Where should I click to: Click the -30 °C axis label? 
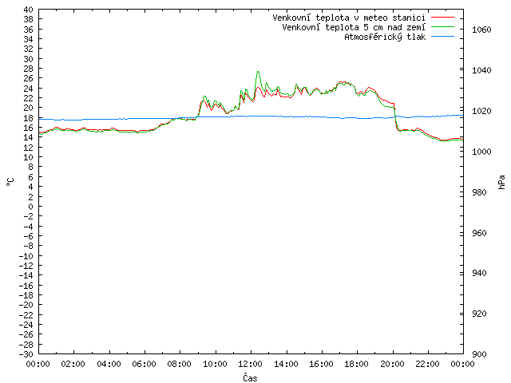point(26,354)
